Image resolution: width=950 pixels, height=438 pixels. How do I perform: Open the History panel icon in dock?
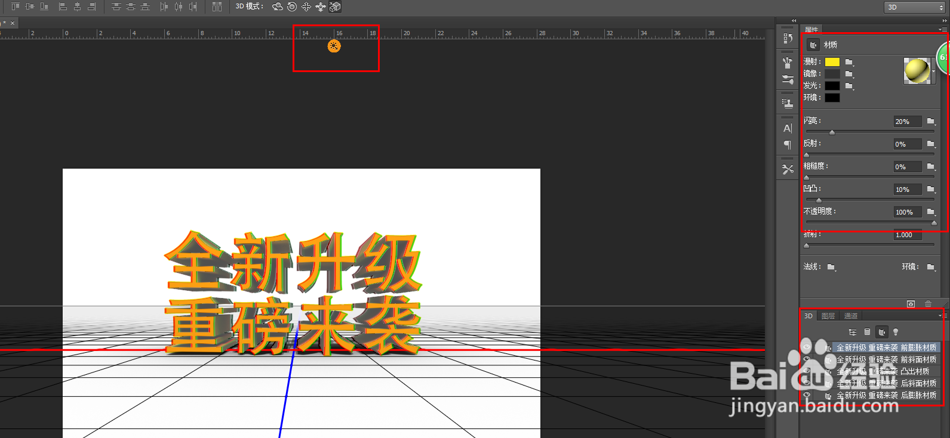tap(788, 38)
